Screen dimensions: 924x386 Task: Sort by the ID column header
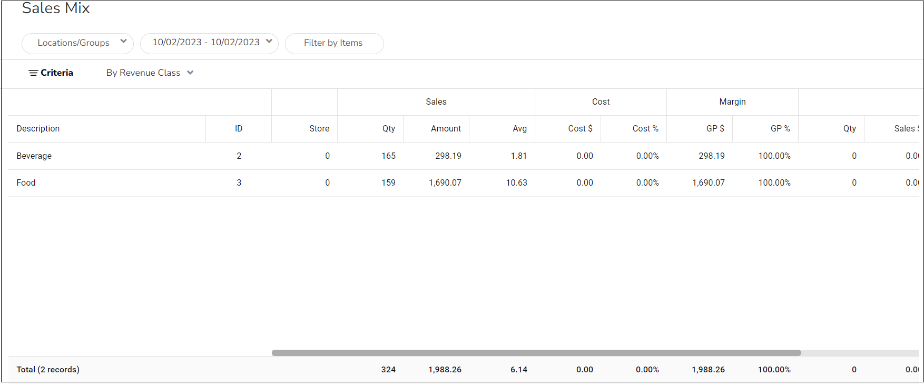click(x=239, y=129)
